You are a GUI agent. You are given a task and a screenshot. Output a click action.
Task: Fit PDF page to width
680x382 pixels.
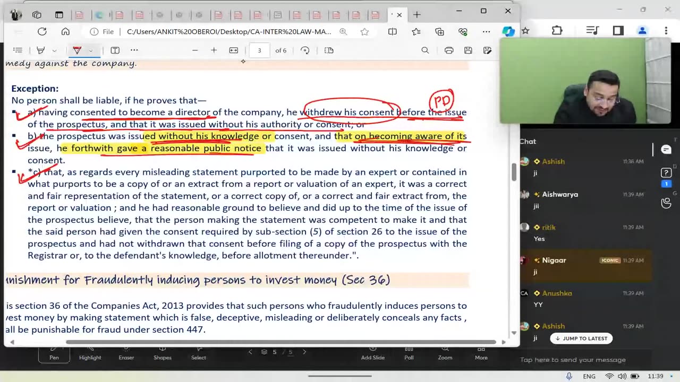[233, 50]
